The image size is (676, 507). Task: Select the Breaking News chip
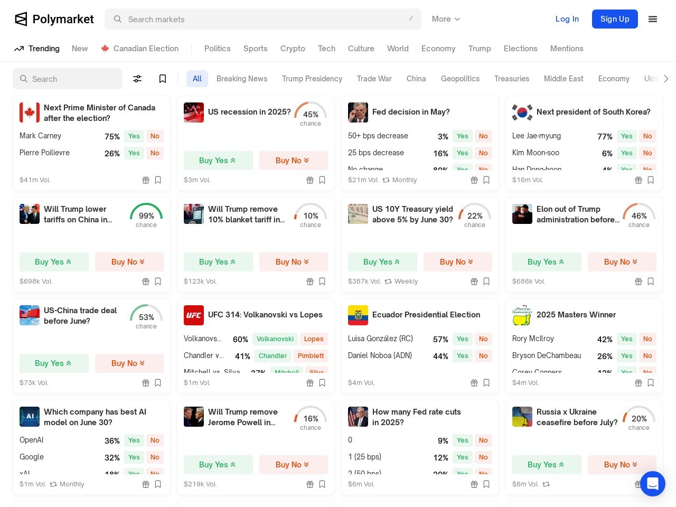click(x=242, y=79)
